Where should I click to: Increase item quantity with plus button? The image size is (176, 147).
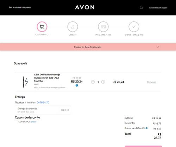[x=103, y=82]
